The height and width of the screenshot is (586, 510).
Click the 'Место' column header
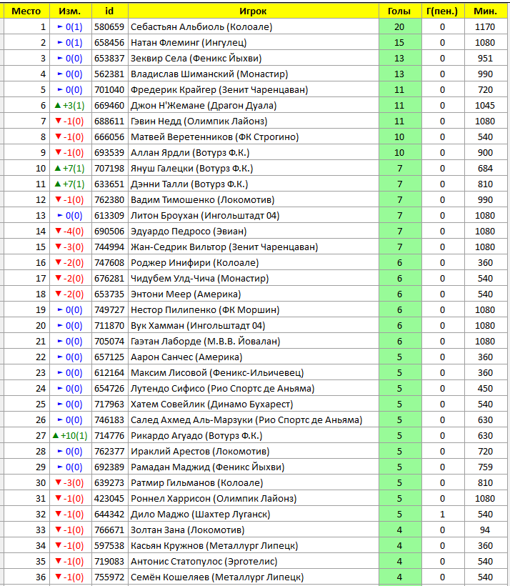tap(26, 11)
